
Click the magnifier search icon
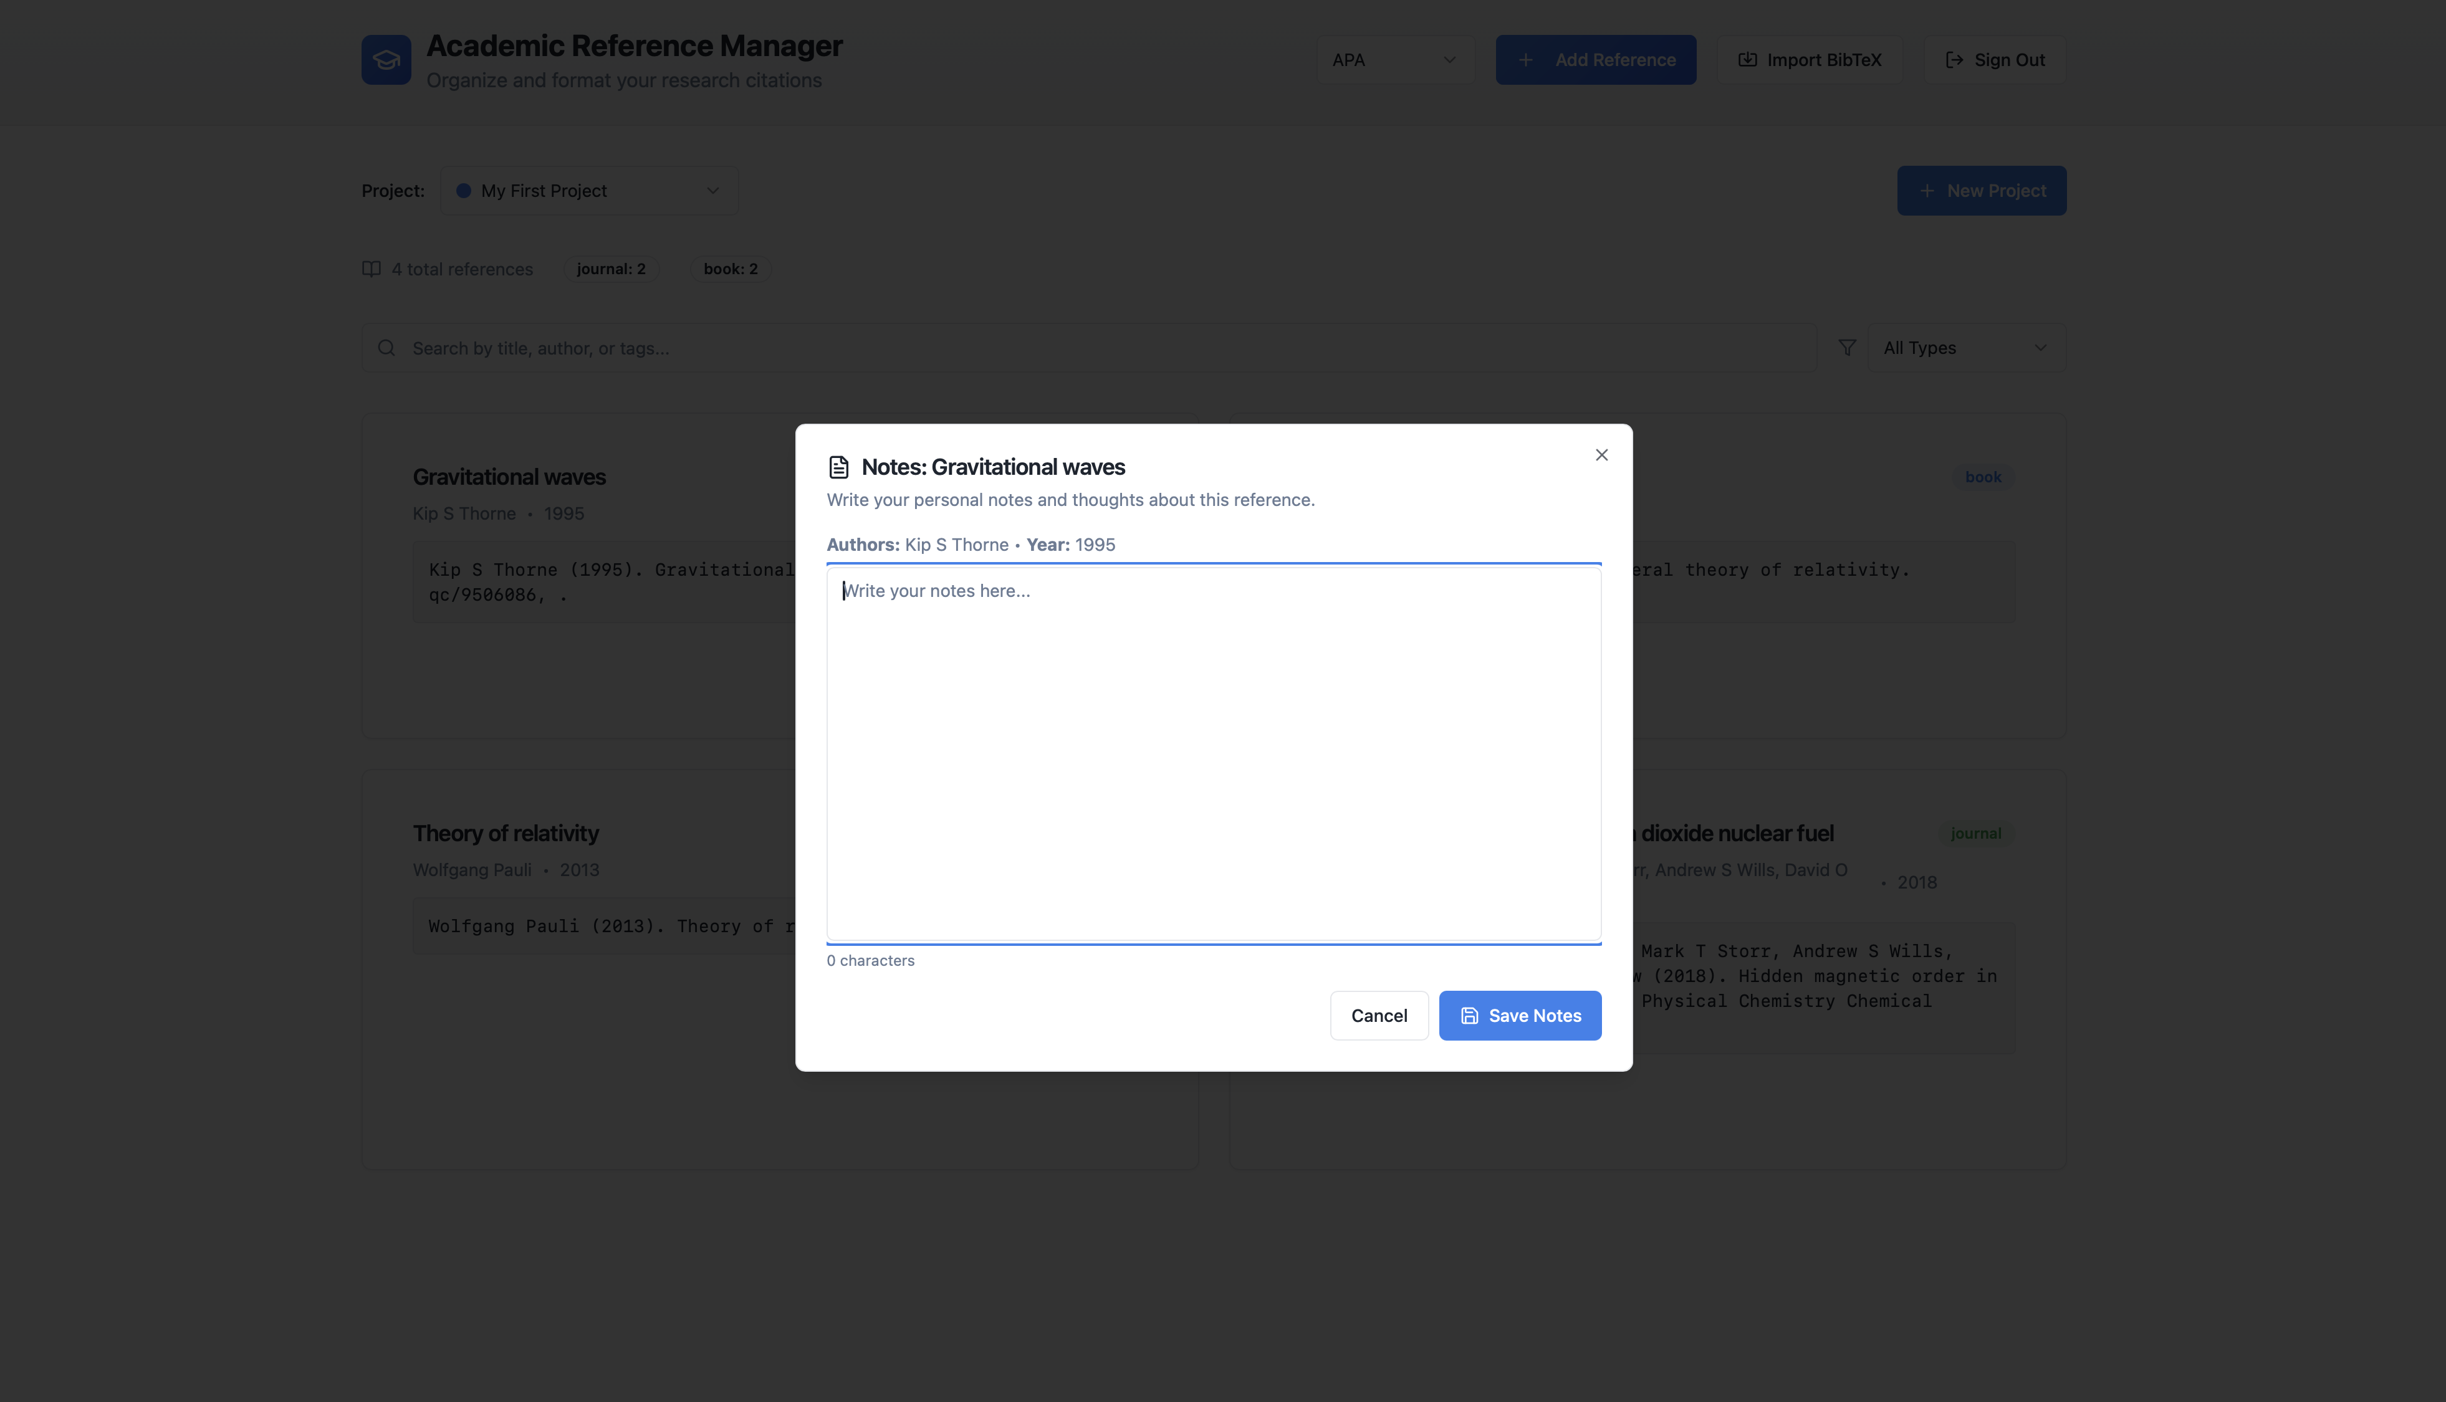click(x=386, y=348)
